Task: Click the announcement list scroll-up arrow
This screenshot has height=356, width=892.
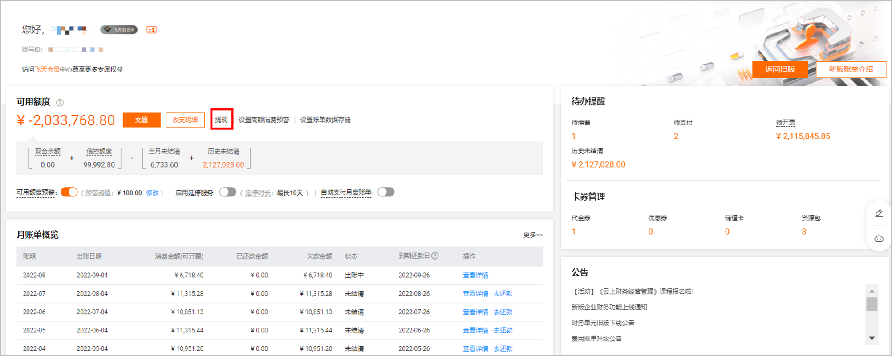Action: pyautogui.click(x=872, y=291)
